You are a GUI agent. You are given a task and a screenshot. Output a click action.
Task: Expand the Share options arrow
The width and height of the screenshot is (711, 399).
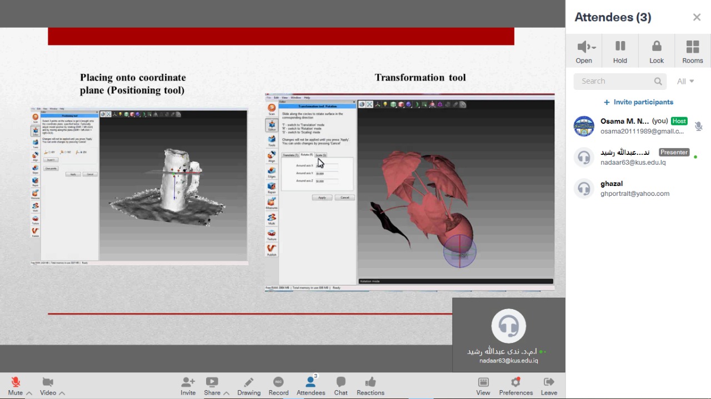point(226,393)
